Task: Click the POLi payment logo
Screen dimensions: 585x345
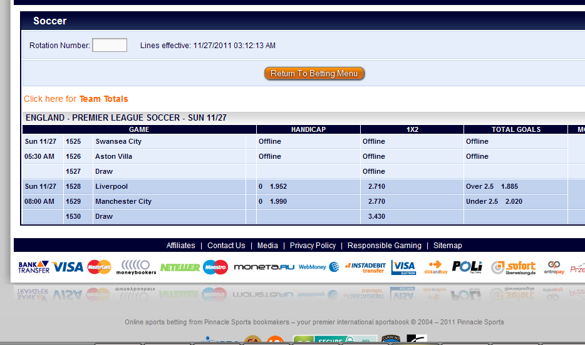Action: pos(467,267)
